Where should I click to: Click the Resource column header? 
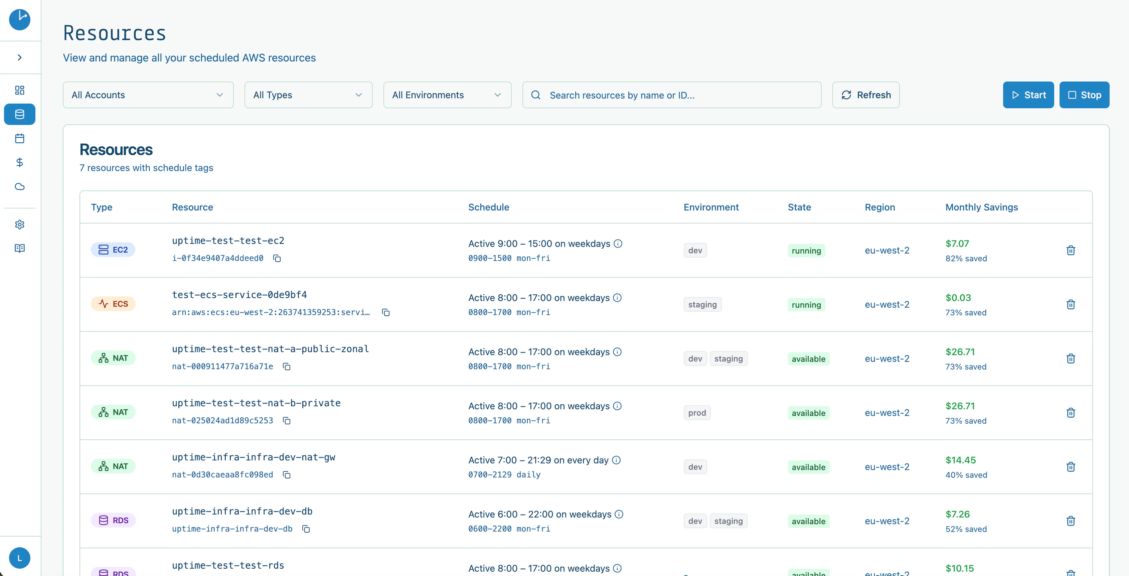pos(192,207)
